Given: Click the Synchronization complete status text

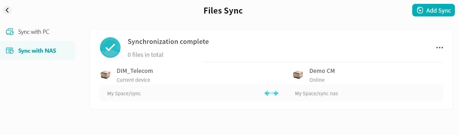Looking at the screenshot, I should pyautogui.click(x=168, y=42).
